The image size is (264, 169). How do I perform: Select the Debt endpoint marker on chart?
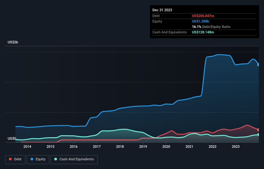259,130
